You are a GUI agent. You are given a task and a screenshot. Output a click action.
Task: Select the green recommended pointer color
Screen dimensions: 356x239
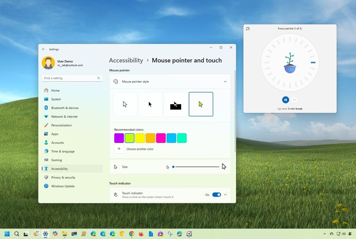(x=129, y=138)
